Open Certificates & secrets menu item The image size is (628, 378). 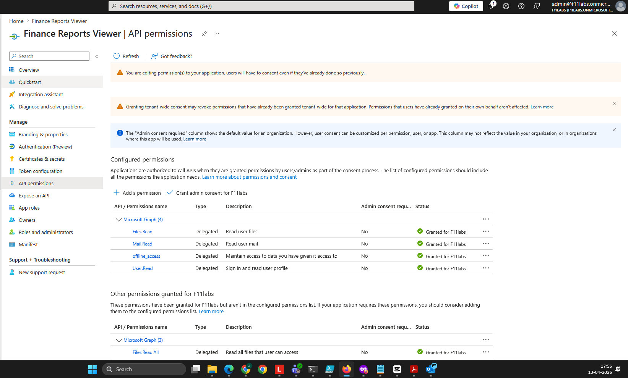click(42, 159)
